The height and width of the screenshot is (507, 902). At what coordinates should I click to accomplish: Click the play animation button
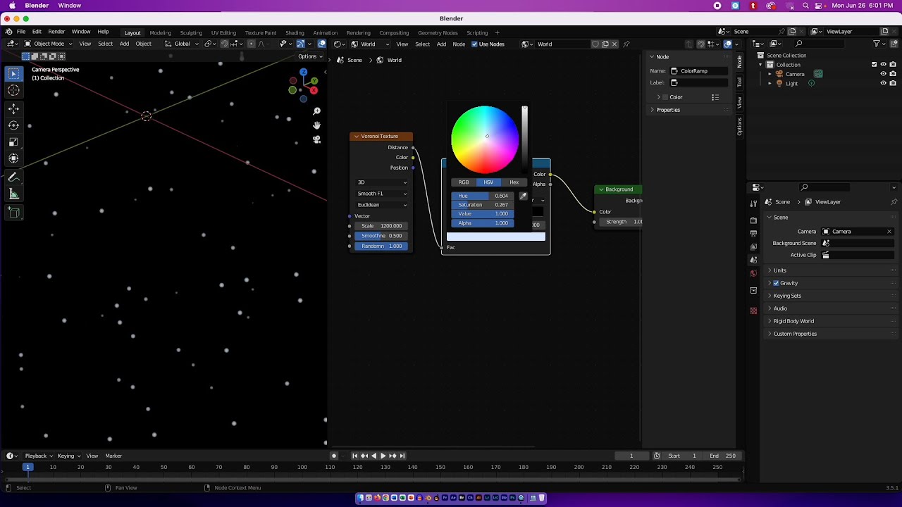click(x=383, y=456)
